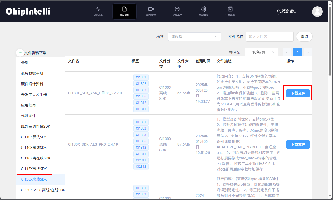This screenshot has width=333, height=200.
Task: Go to previous page arrow
Action: [287, 52]
